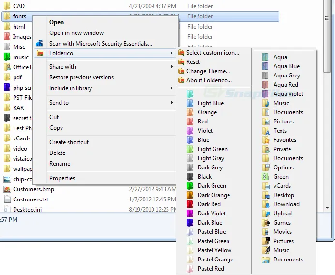Image resolution: width=335 pixels, height=275 pixels.
Task: Click the Options folder icon
Action: 266,168
